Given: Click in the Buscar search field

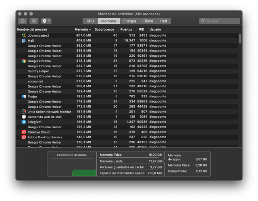Looking at the screenshot, I should [x=219, y=21].
